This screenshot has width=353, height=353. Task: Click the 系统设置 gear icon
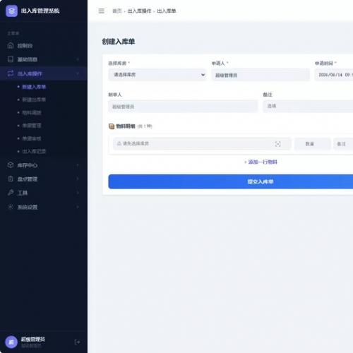tap(11, 207)
